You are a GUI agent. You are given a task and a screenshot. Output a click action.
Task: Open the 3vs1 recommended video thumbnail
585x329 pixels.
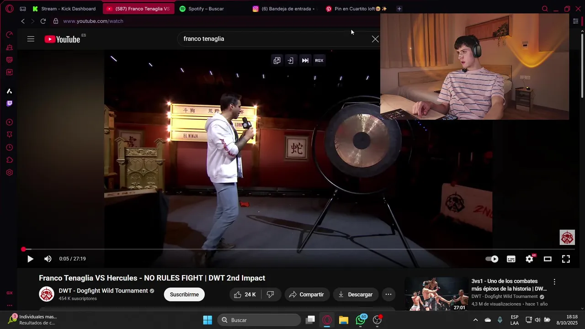click(436, 294)
